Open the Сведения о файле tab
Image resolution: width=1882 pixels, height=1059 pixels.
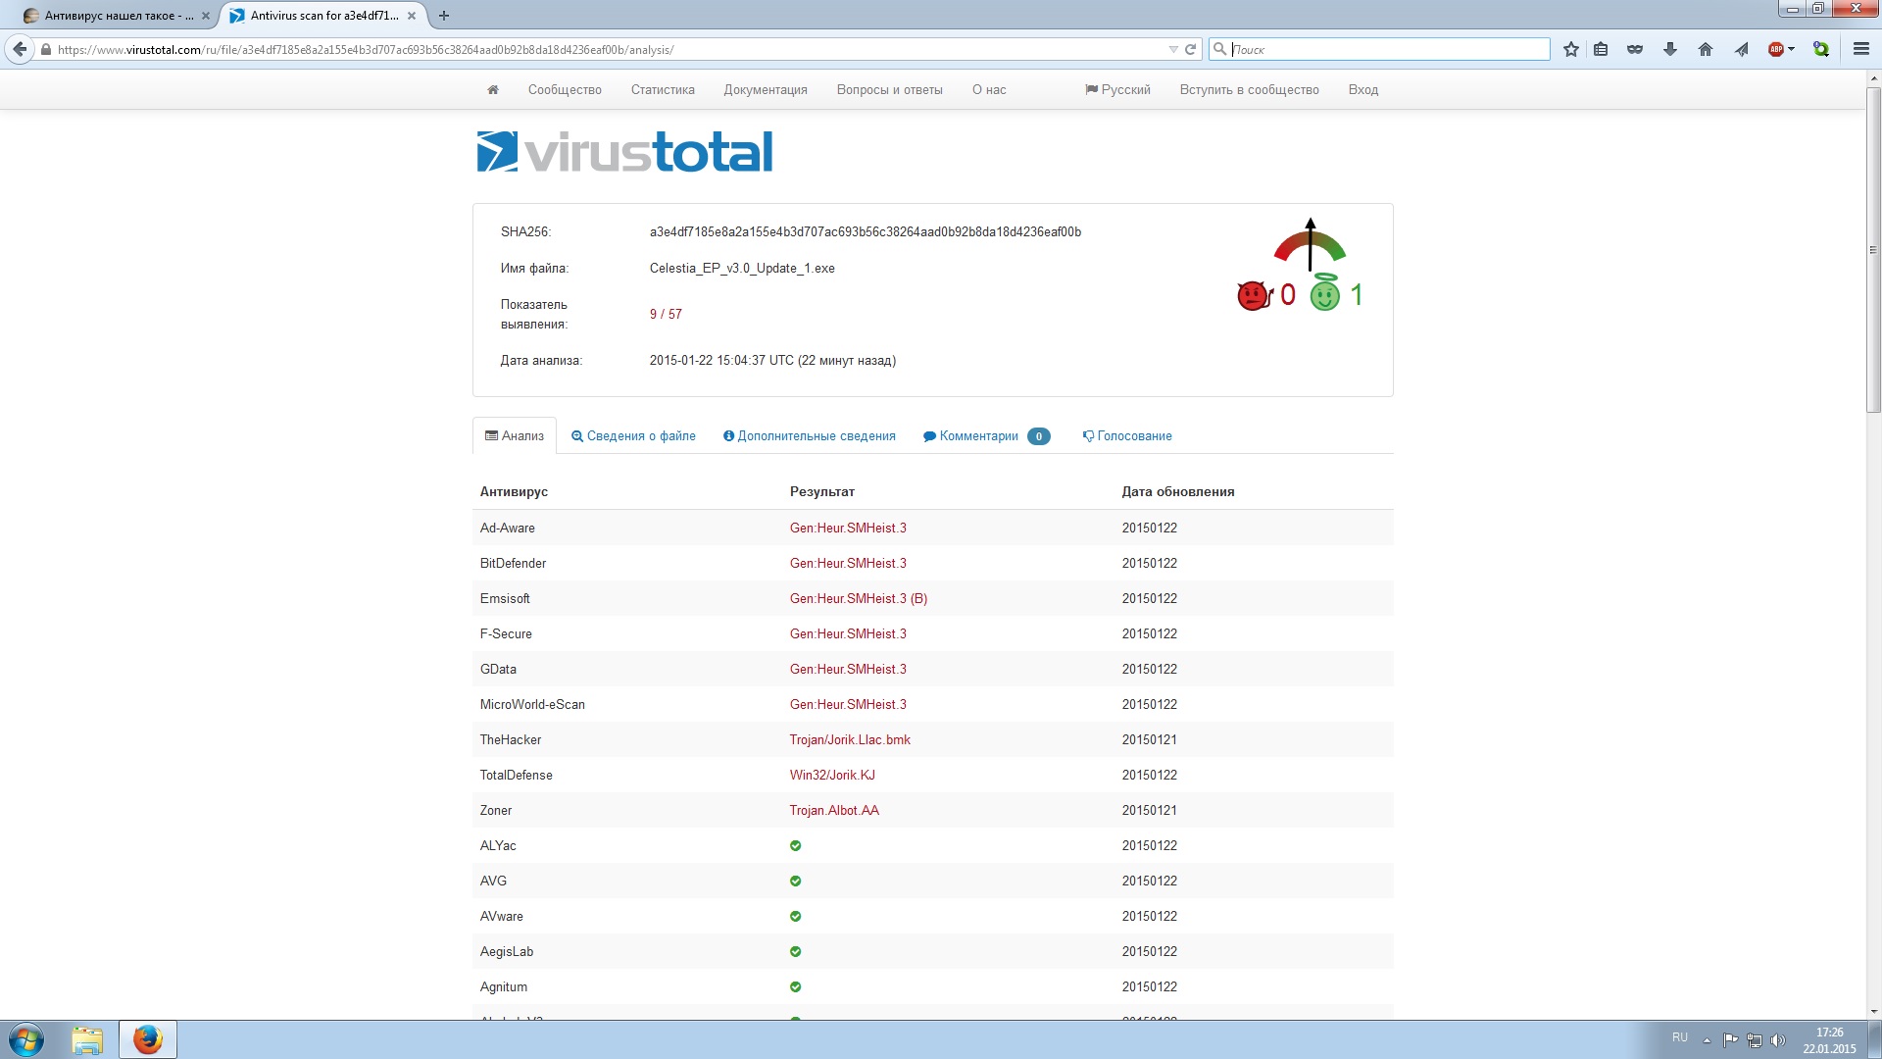(633, 435)
